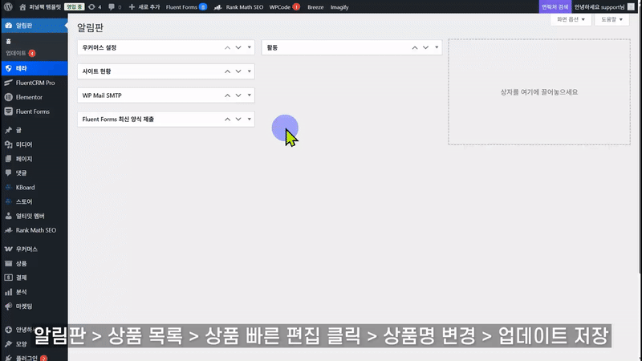Move Fluent Forms 최신 양식 제출 panel up
The height and width of the screenshot is (361, 642).
(x=227, y=119)
